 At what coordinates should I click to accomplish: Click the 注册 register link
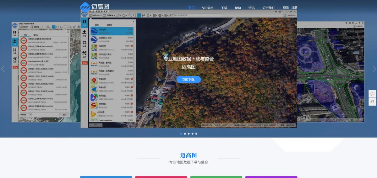click(x=294, y=8)
